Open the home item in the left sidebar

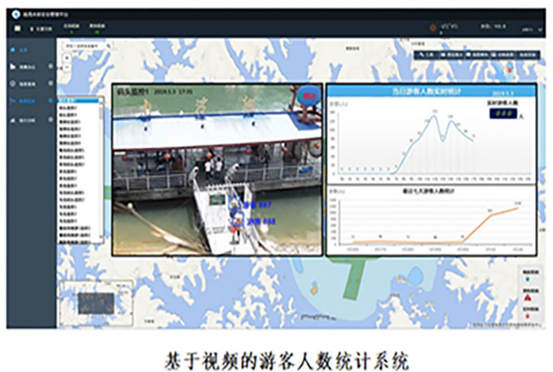pos(22,50)
